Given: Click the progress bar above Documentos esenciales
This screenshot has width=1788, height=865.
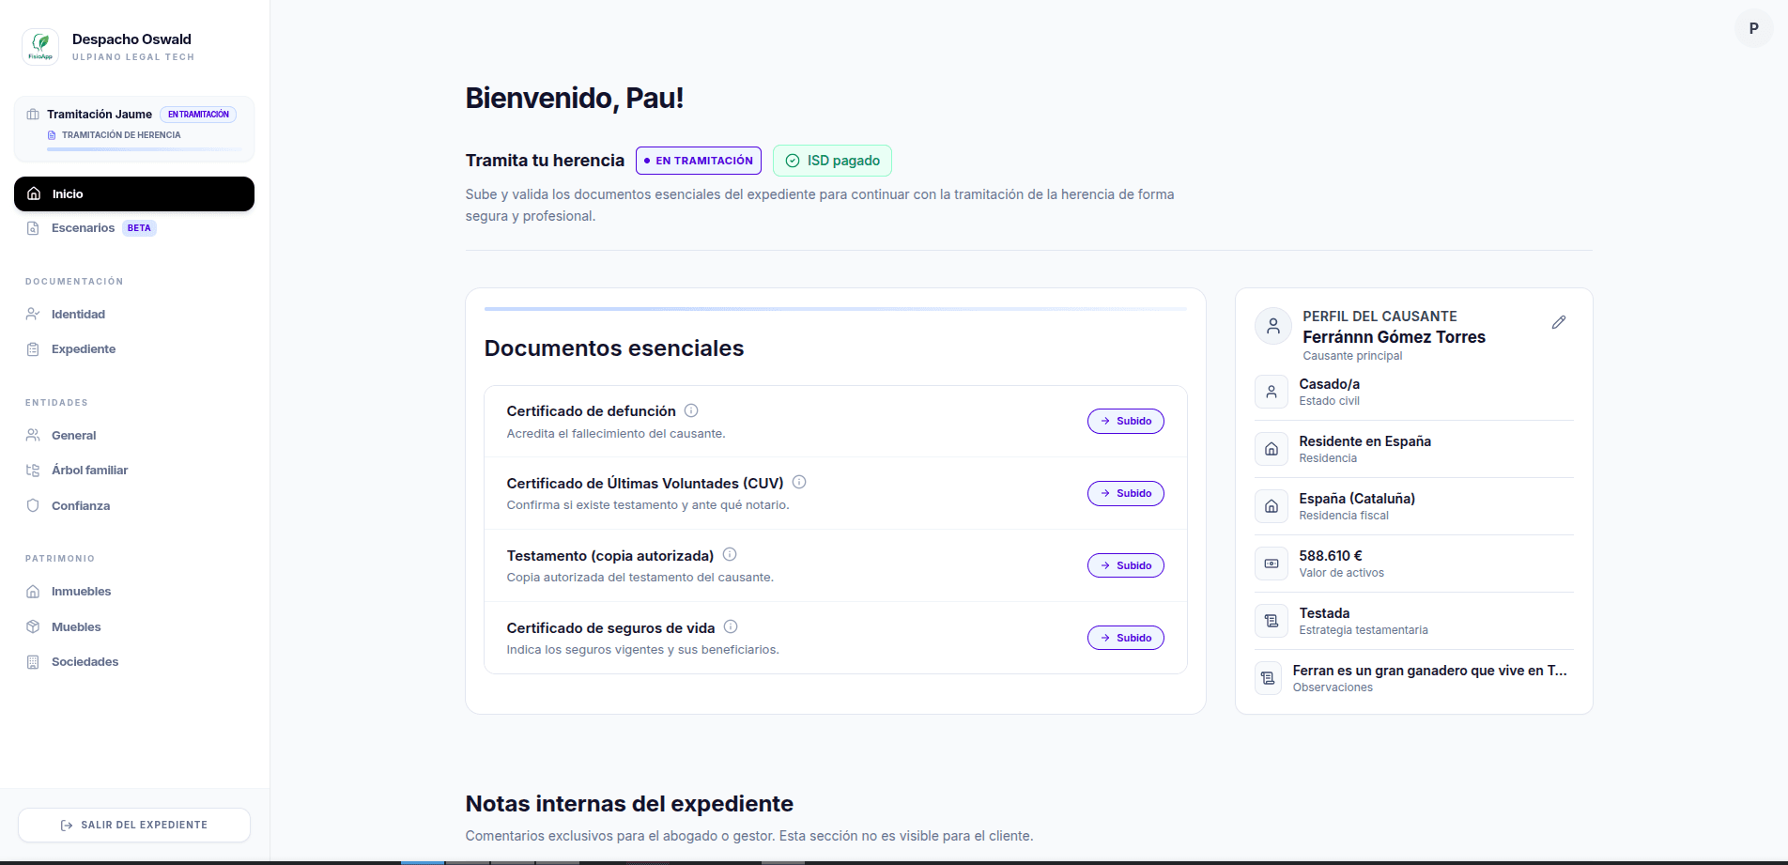Looking at the screenshot, I should 834,307.
